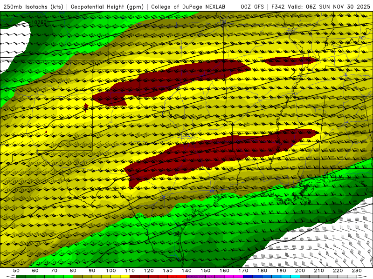The width and height of the screenshot is (373, 279).
Task: Click the darkest green swatch below 50
Action: (21, 276)
